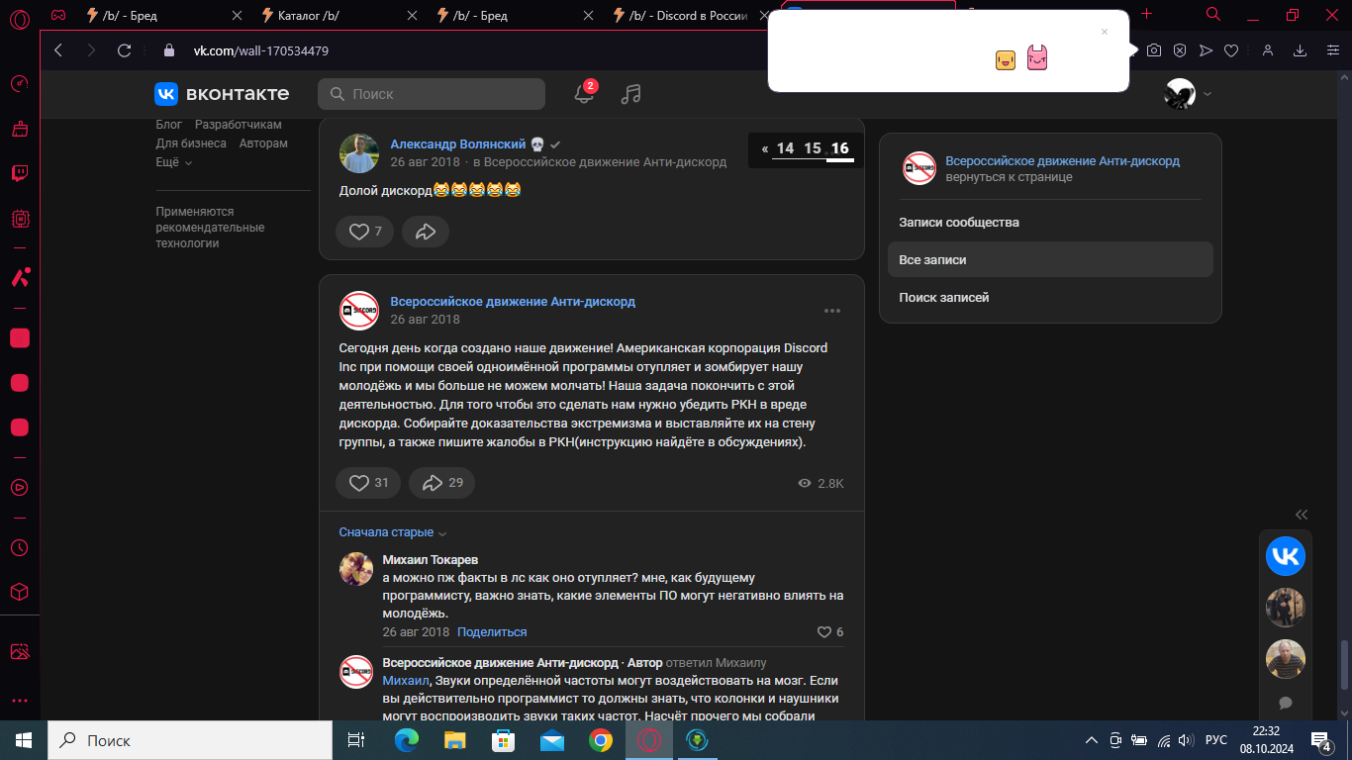View site info via lock icon
The image size is (1352, 760).
pyautogui.click(x=168, y=50)
